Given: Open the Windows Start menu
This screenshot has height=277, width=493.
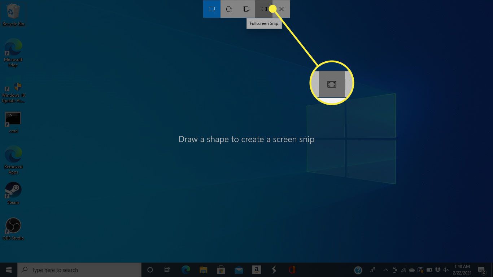Looking at the screenshot, I should click(x=9, y=270).
